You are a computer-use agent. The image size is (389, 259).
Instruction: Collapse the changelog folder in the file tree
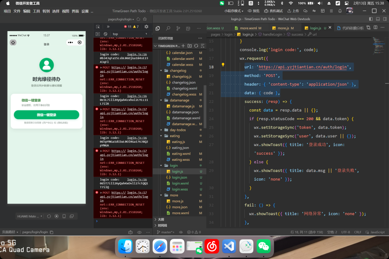[178, 71]
